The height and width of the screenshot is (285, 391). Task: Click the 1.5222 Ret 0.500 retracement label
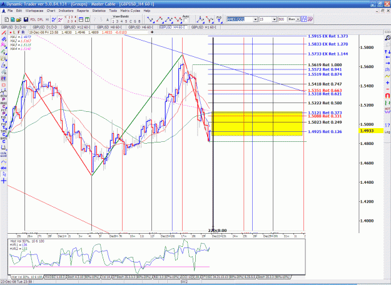tap(325, 103)
